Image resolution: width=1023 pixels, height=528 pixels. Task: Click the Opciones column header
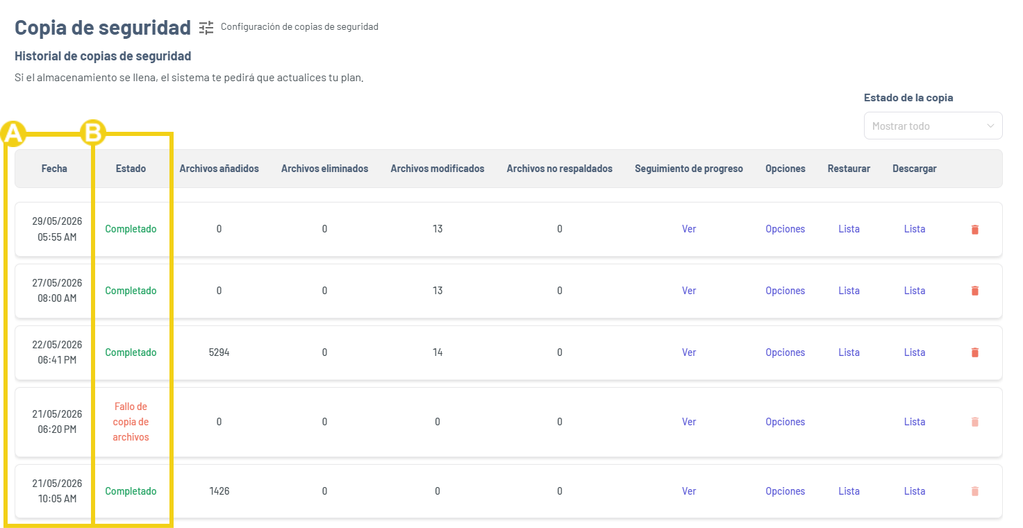(x=785, y=169)
